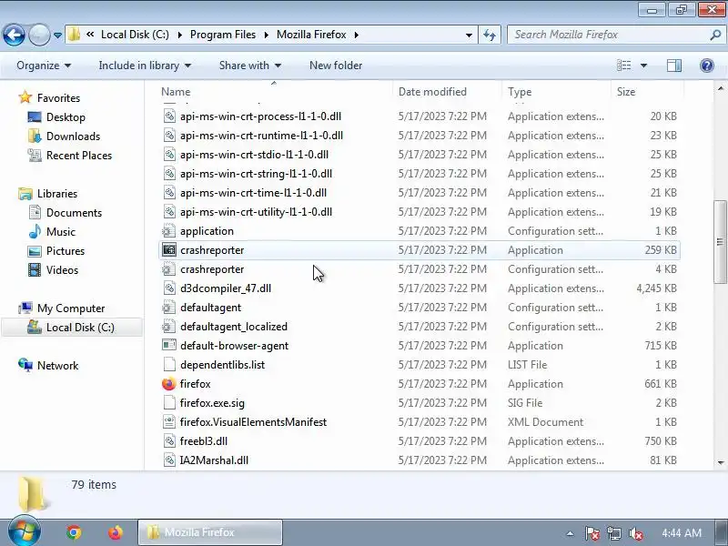Select Libraries in navigation pane
728x546 pixels.
pos(57,193)
